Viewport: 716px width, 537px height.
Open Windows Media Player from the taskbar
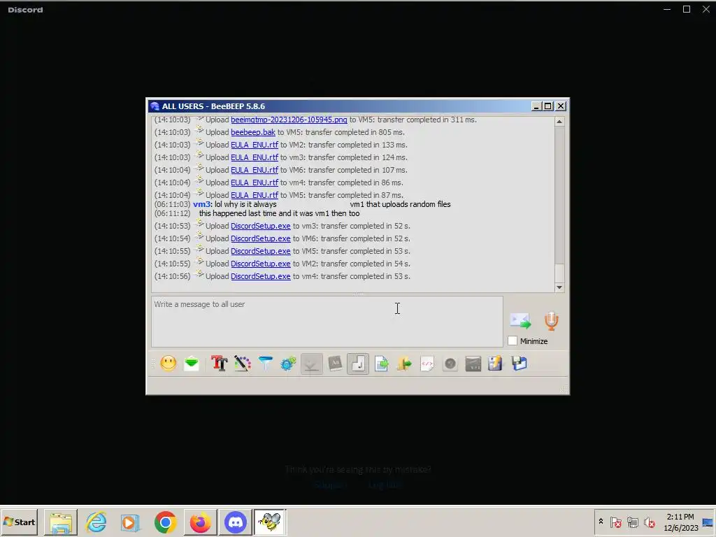tap(130, 522)
